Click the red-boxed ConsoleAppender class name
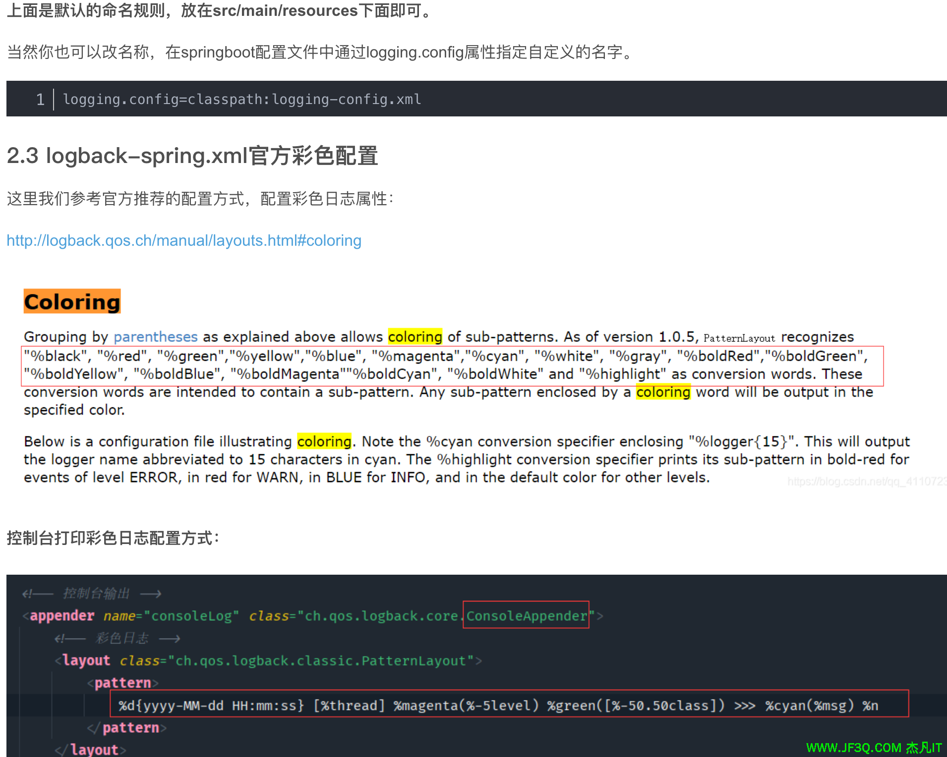Screen dimensions: 947x757 pos(526,616)
